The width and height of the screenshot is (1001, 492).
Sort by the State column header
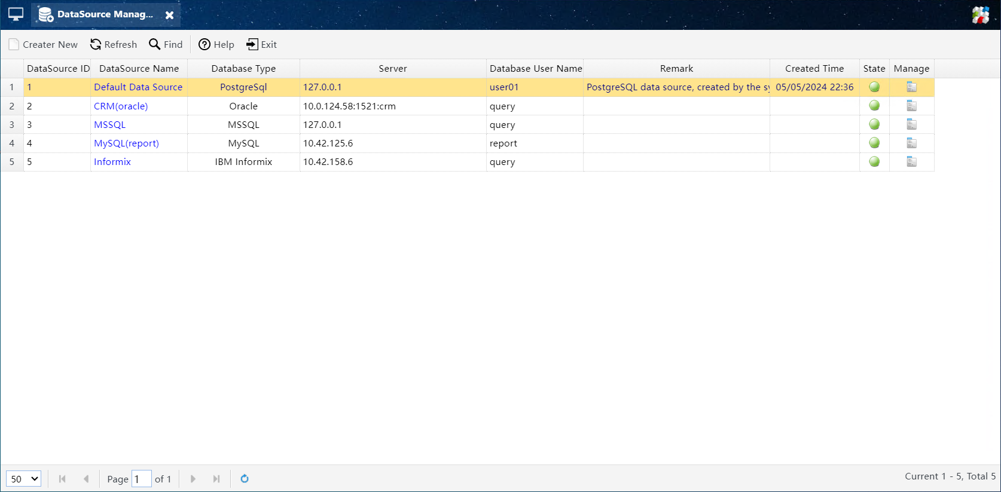[x=874, y=69]
